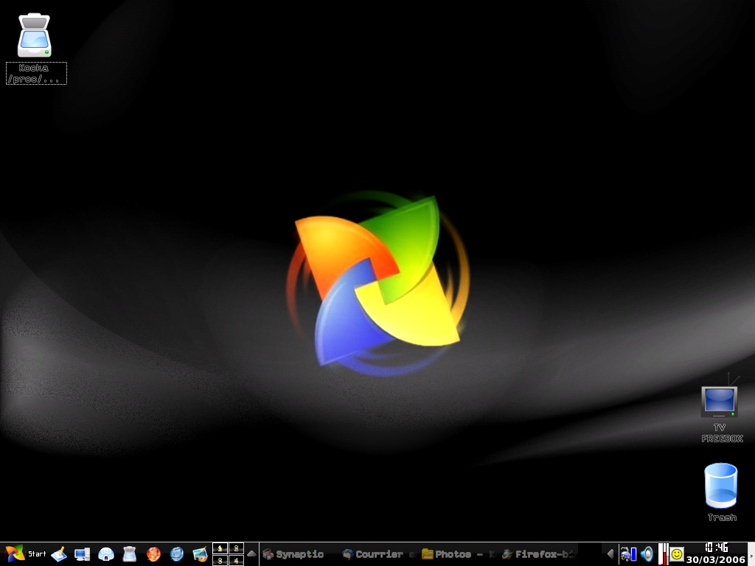Click the 10:46 clock in the panel
Image resolution: width=755 pixels, height=566 pixels.
click(x=716, y=548)
